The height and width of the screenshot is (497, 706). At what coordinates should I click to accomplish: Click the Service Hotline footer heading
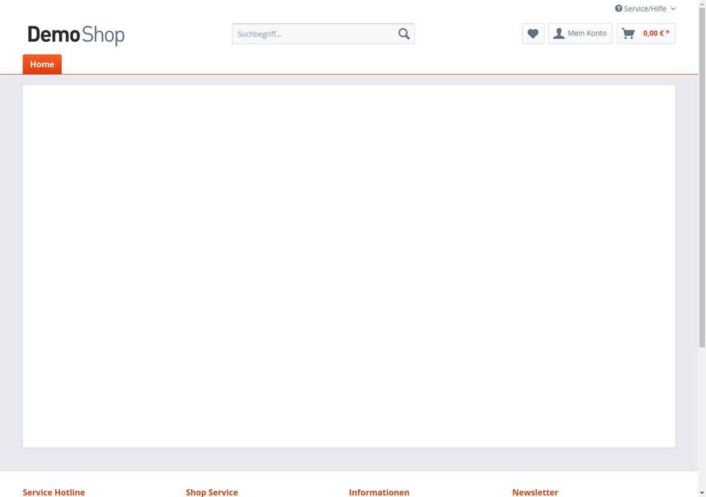(x=54, y=492)
